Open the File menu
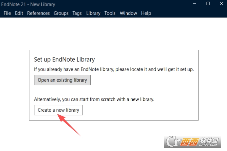 point(7,13)
